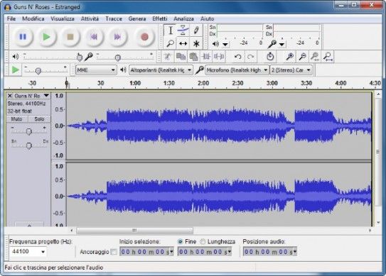The height and width of the screenshot is (276, 386).
Task: Select the Envelope tool
Action: point(183,31)
